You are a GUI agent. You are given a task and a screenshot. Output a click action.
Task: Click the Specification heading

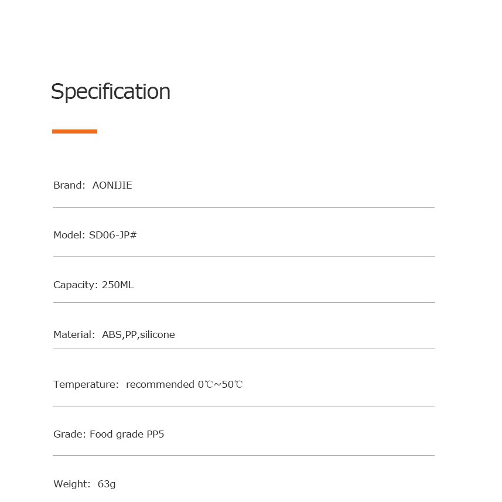click(x=111, y=92)
